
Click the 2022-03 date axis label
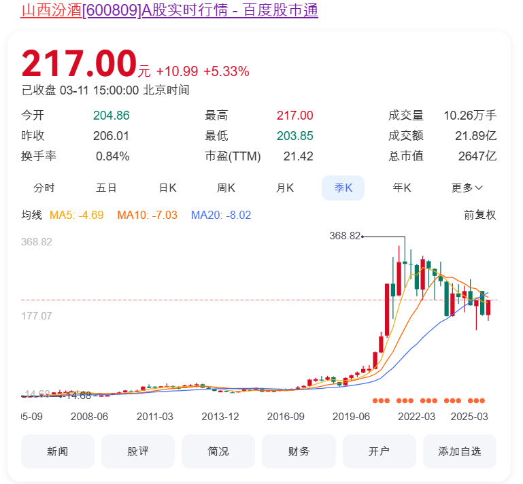pyautogui.click(x=417, y=416)
